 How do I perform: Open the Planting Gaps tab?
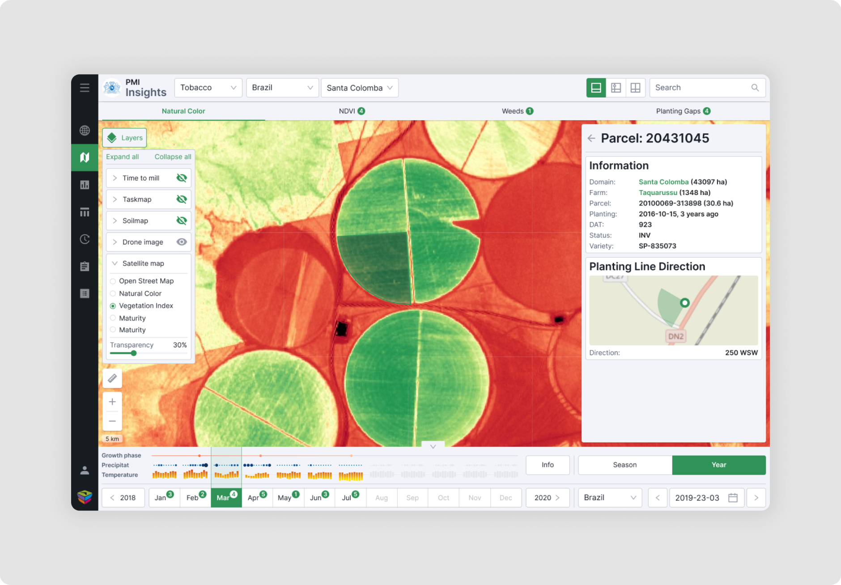tap(683, 111)
